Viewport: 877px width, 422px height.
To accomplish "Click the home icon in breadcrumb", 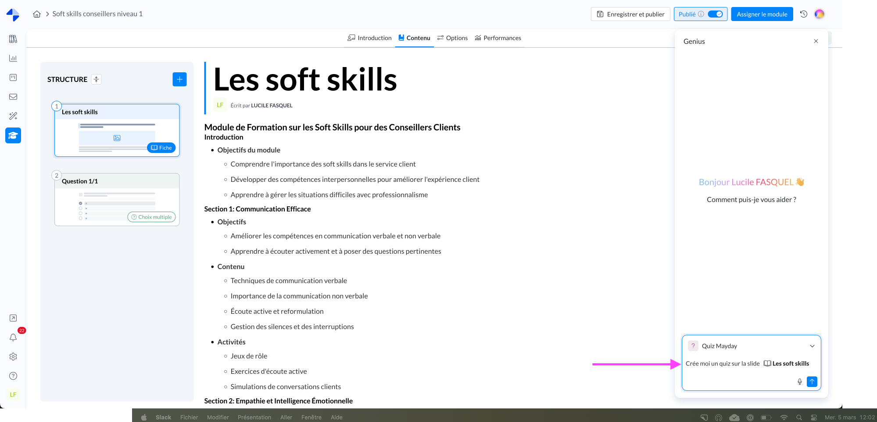I will point(37,14).
